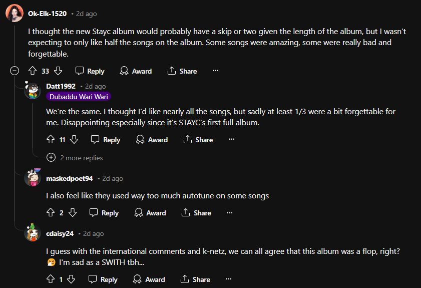The height and width of the screenshot is (288, 421).
Task: Open more options on Datt1992's reply
Action: (x=231, y=140)
